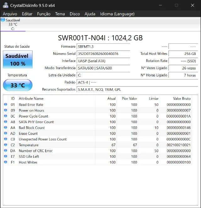The width and height of the screenshot is (201, 208).
Task: Click the Recursos Suportados field S.M.A.R.T., NCQ, TRIM, GPL
Action: pyautogui.click(x=137, y=90)
